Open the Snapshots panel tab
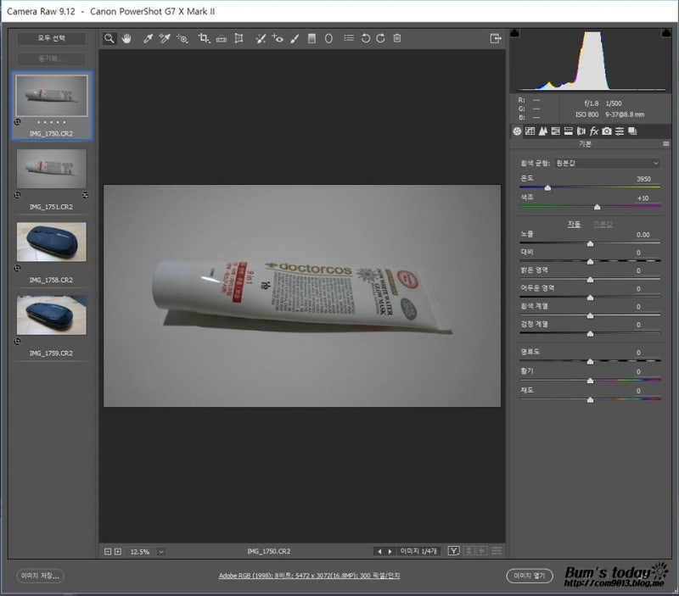The image size is (679, 596). coord(632,131)
